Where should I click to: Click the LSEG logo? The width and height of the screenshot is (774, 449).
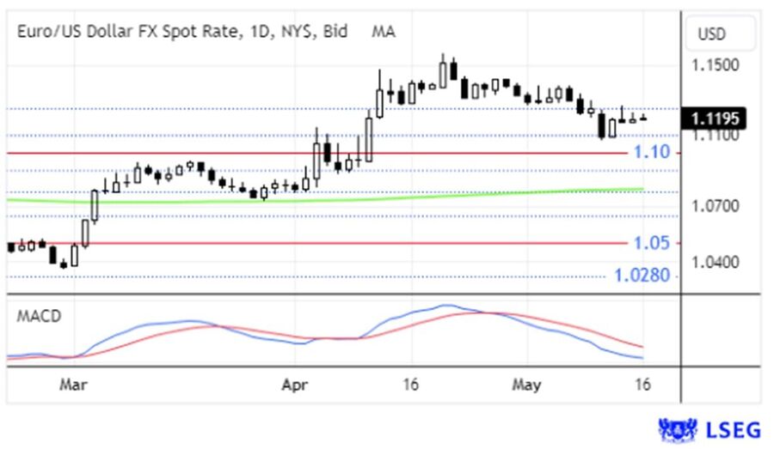point(709,430)
